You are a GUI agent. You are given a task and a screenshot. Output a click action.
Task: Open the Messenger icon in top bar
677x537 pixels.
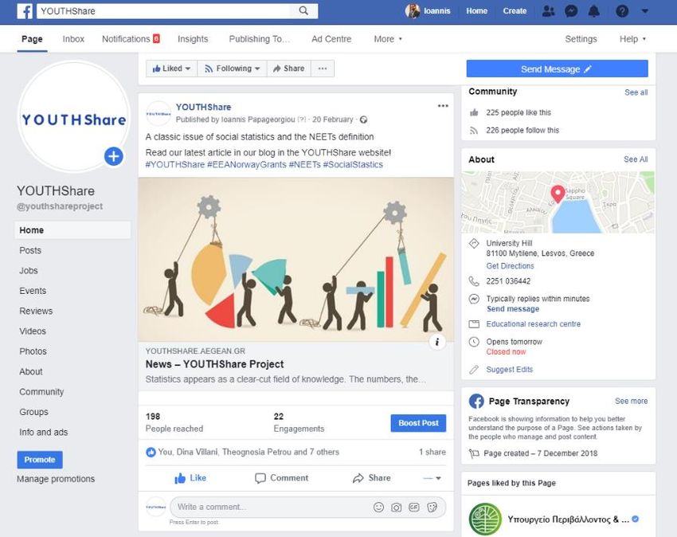571,11
